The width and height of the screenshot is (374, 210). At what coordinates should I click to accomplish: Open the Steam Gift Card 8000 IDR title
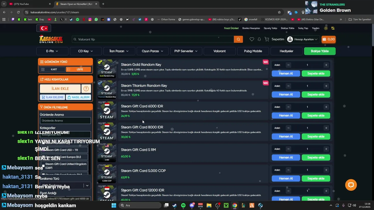(142, 127)
